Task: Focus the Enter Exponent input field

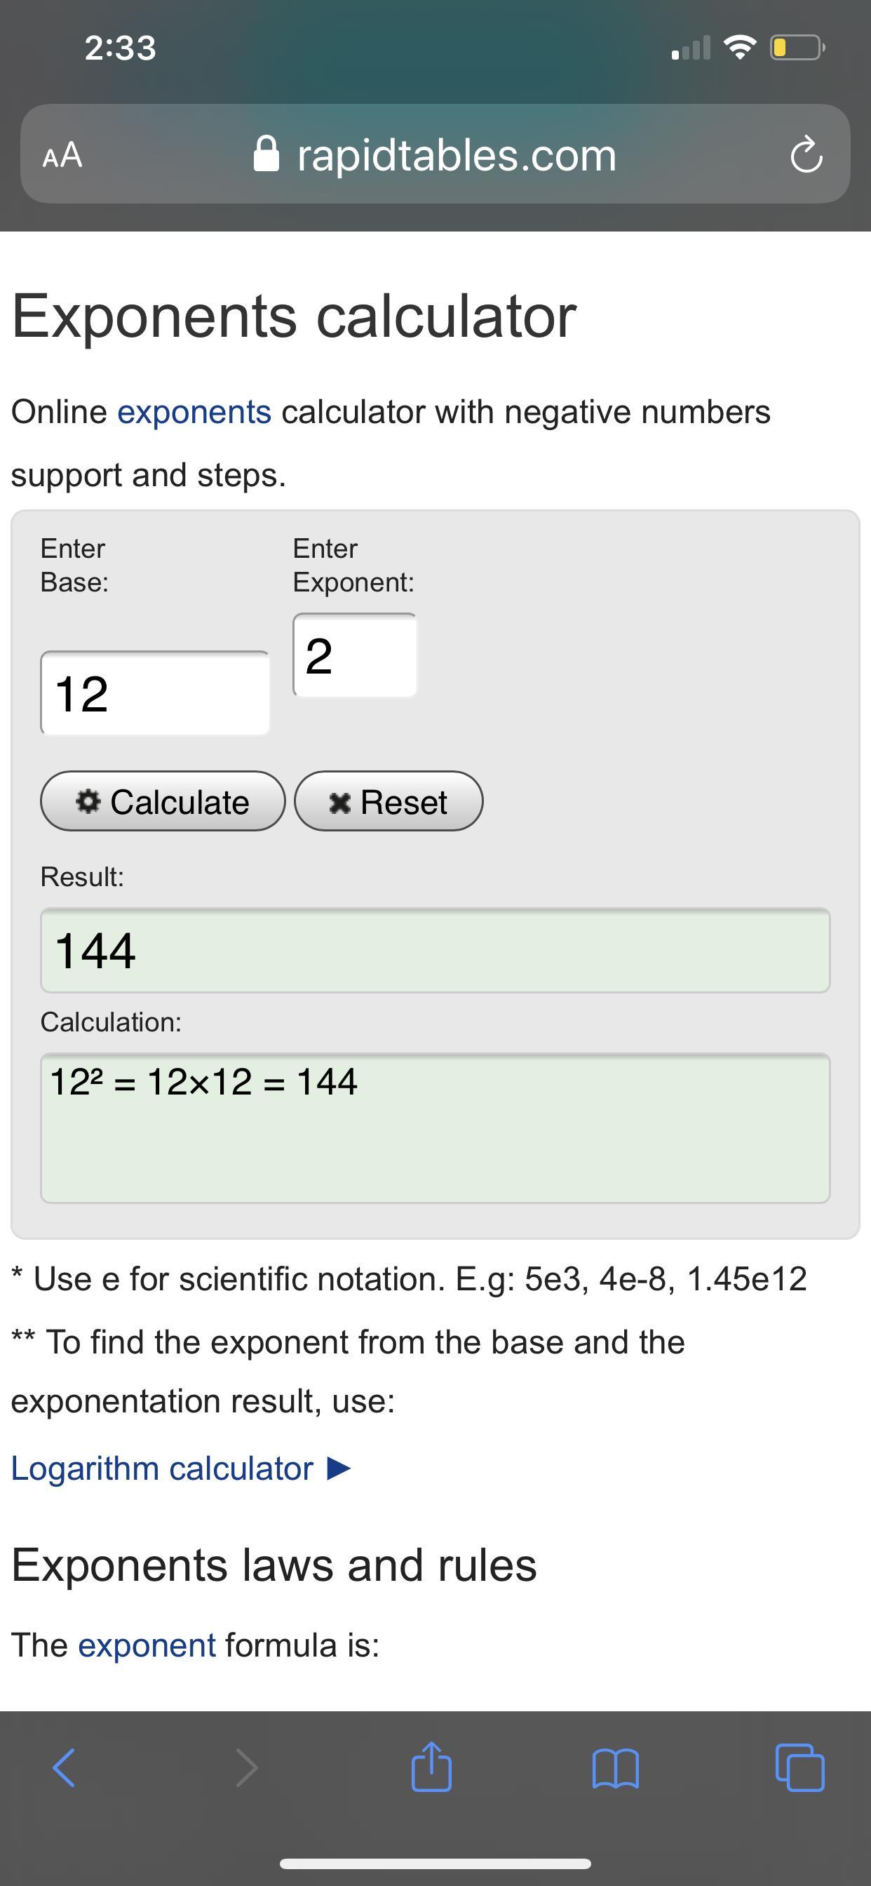Action: point(355,656)
